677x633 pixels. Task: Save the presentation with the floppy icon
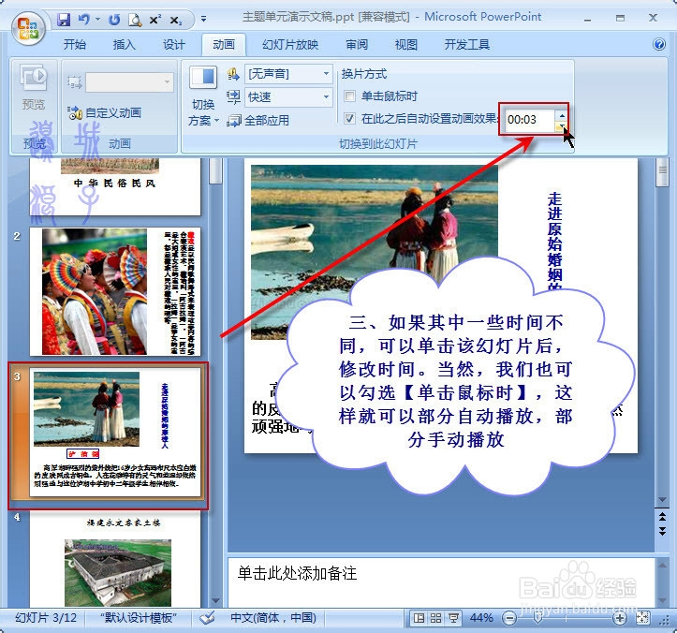click(x=64, y=20)
